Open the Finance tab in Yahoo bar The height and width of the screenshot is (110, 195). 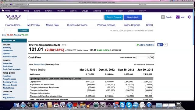pyautogui.click(x=49, y=11)
